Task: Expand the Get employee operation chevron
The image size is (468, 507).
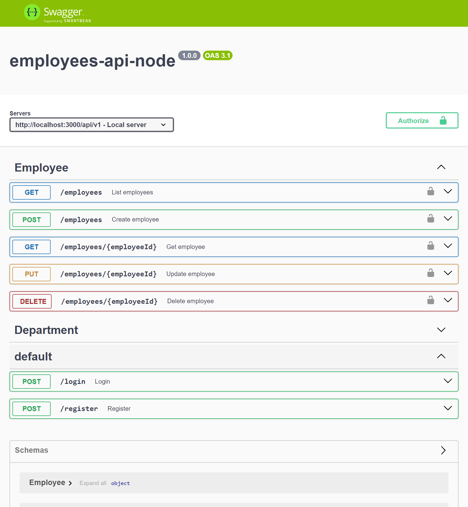Action: coord(448,246)
